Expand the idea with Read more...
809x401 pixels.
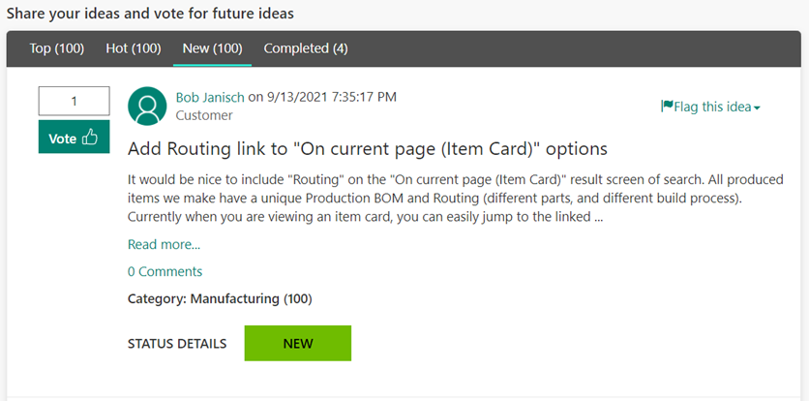[164, 244]
